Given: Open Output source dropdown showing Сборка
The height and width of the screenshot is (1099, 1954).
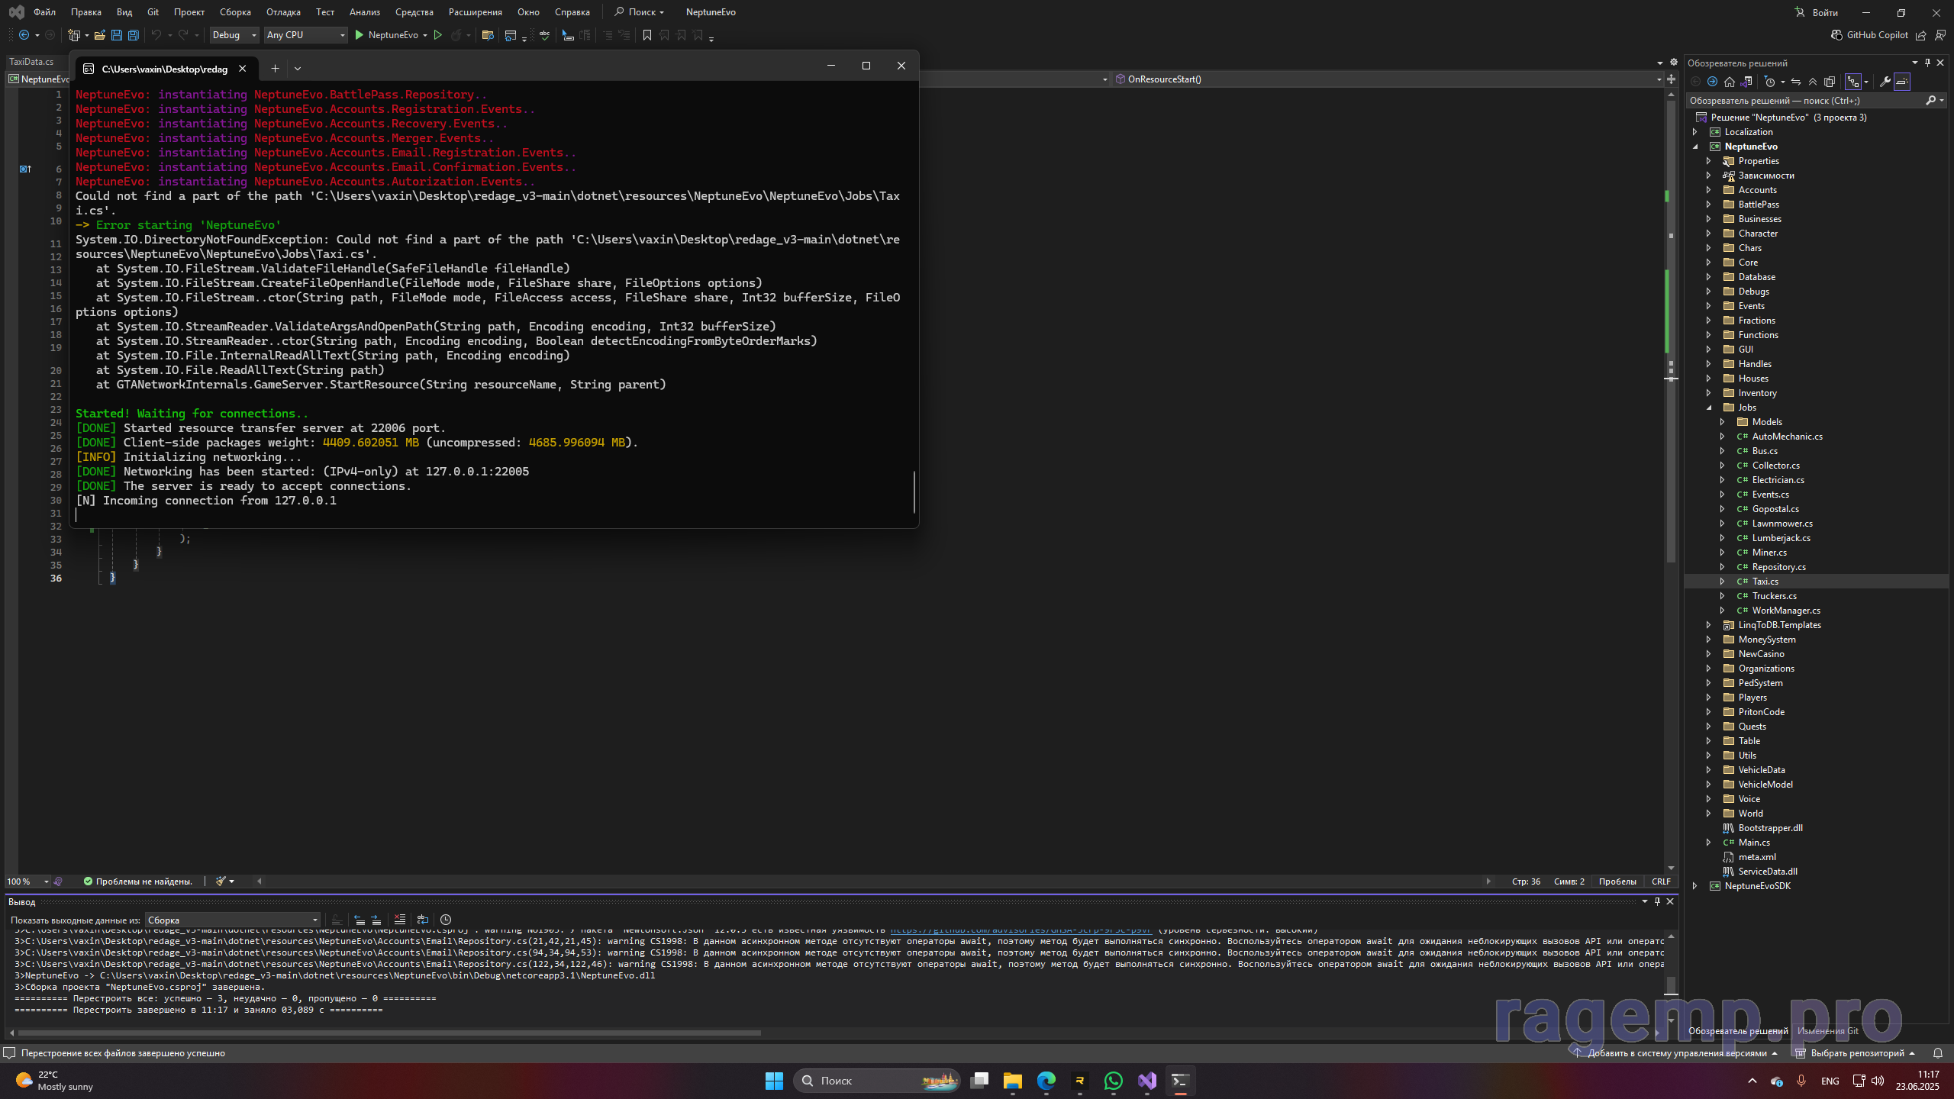Looking at the screenshot, I should click(233, 920).
